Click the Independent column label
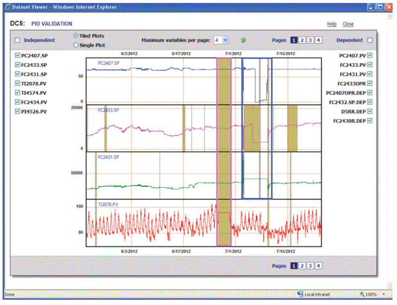The height and width of the screenshot is (305, 397). click(39, 40)
